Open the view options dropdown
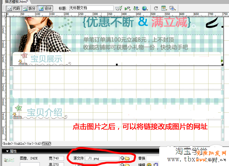The width and height of the screenshot is (229, 166). coord(164,9)
